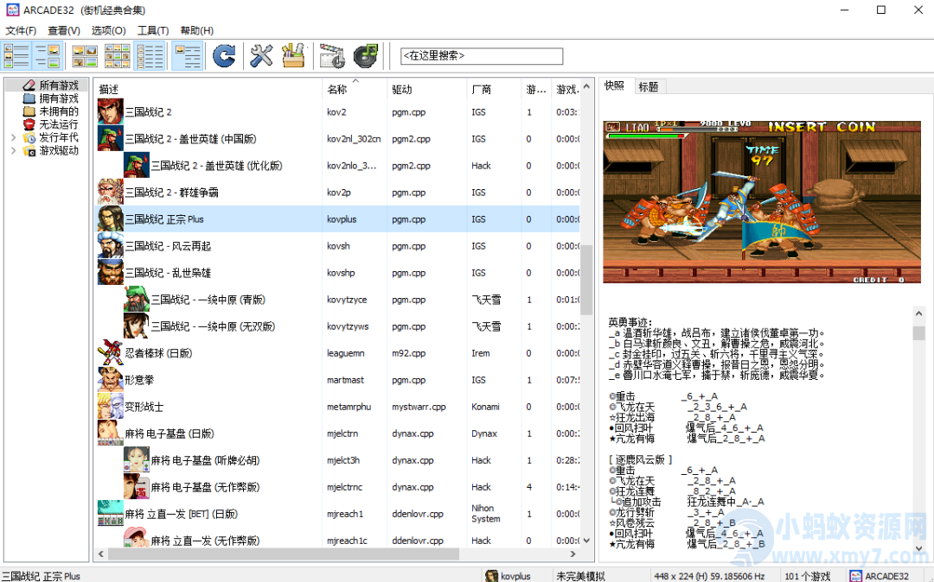The height and width of the screenshot is (582, 934).
Task: Expand the 发行年代 tree node
Action: 13,137
